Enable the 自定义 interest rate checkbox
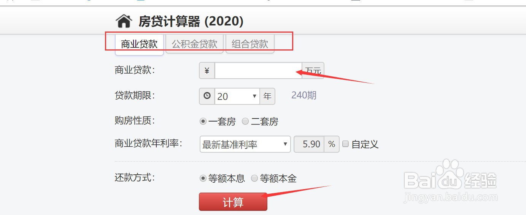The width and height of the screenshot is (526, 215). (345, 144)
